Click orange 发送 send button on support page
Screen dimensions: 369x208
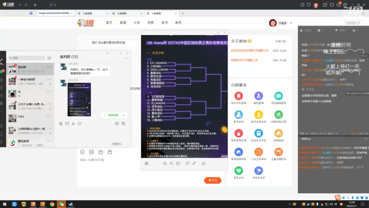[213, 180]
